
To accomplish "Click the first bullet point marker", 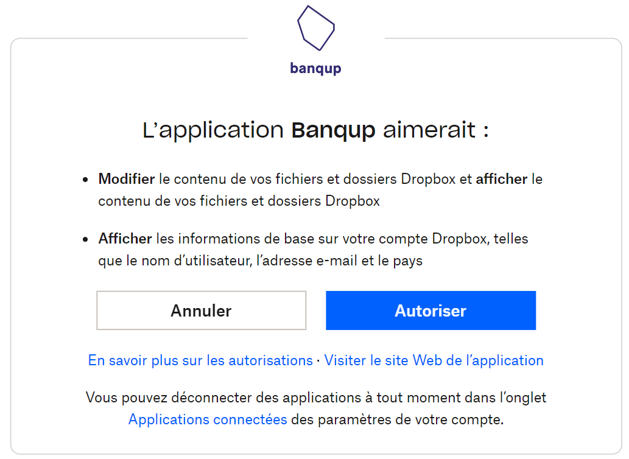I will (85, 180).
